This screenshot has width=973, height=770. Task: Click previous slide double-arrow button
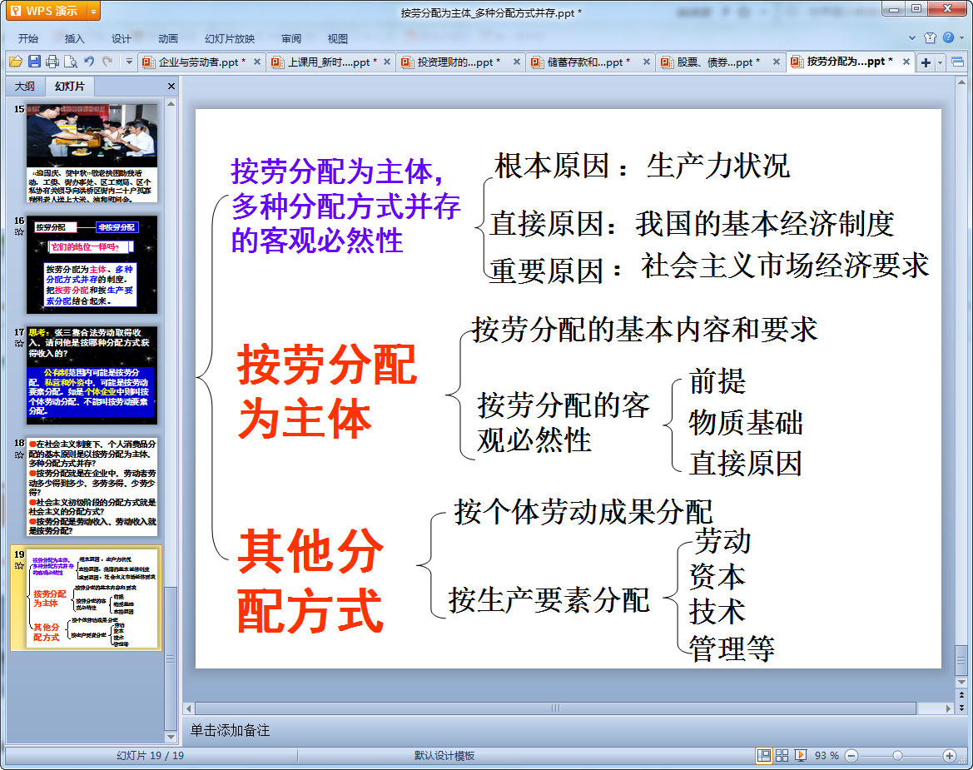962,695
